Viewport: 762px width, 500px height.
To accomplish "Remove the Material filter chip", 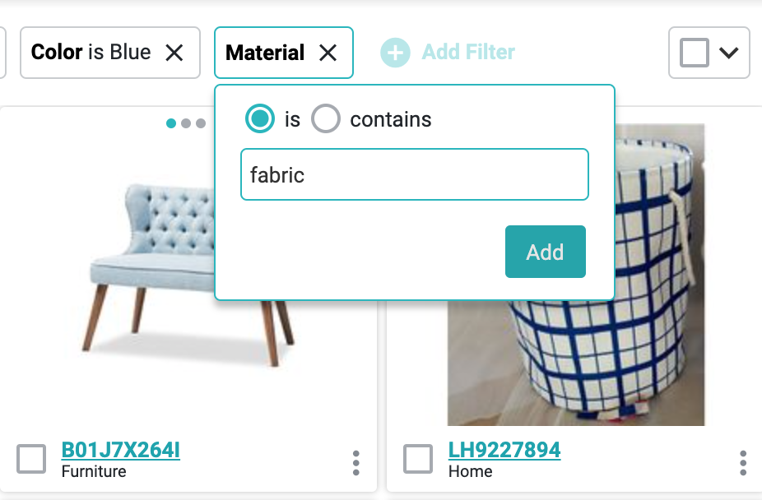I will tap(328, 53).
